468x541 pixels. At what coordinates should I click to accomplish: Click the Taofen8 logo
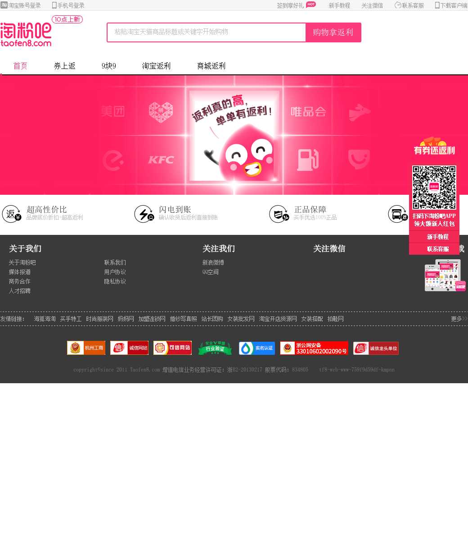point(26,35)
